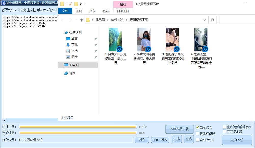Click the 总进度 progress bar
This screenshot has height=148, width=255.
78,127
